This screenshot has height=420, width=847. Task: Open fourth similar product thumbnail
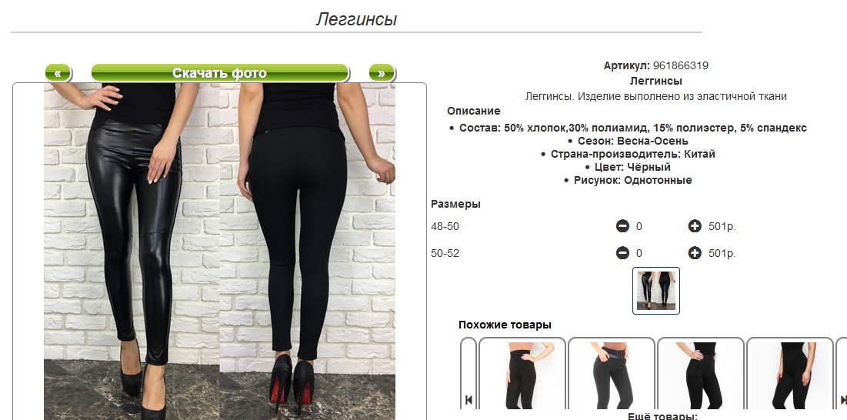[790, 374]
